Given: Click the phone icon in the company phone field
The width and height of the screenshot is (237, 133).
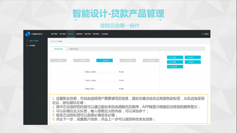Looking at the screenshot, I should pyautogui.click(x=85, y=80).
